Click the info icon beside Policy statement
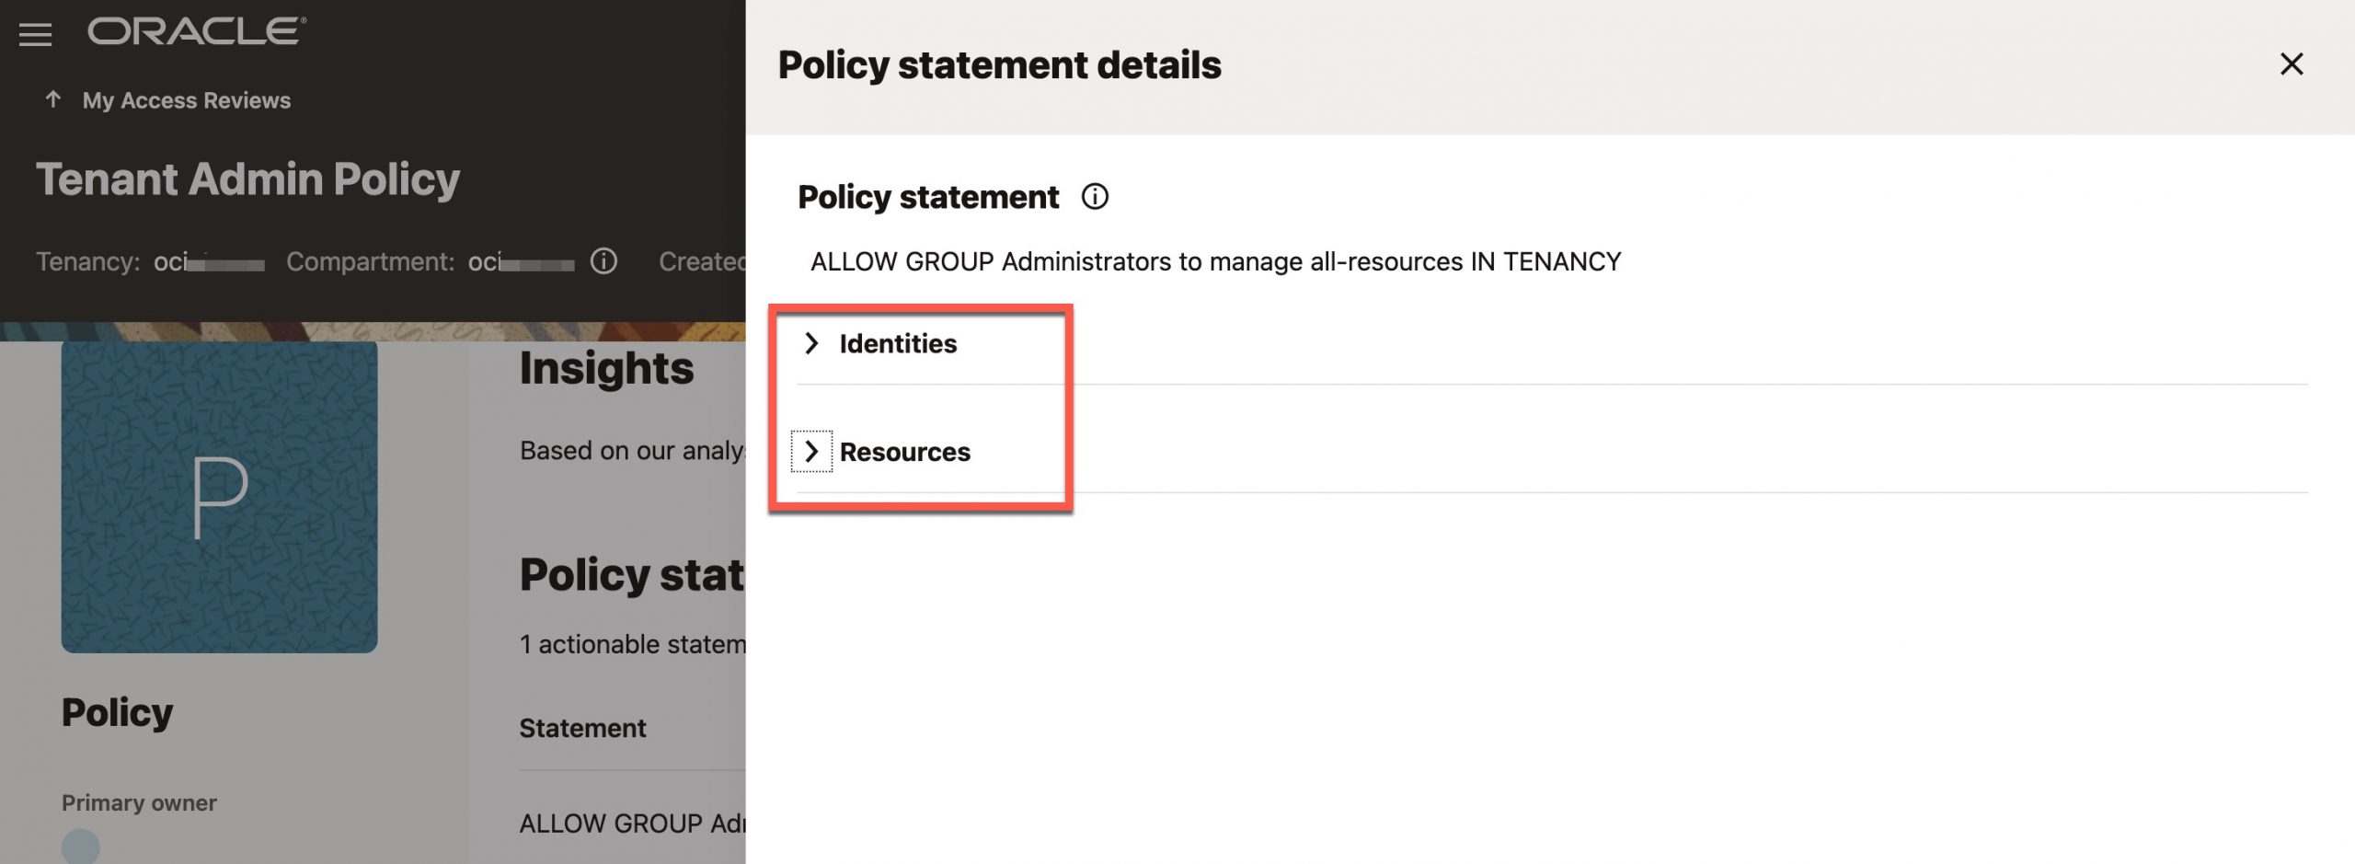The image size is (2355, 864). pyautogui.click(x=1094, y=197)
